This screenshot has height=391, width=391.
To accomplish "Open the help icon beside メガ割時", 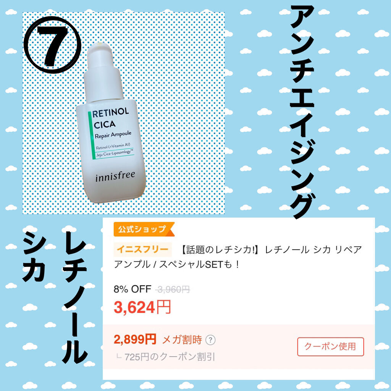I will (x=210, y=340).
